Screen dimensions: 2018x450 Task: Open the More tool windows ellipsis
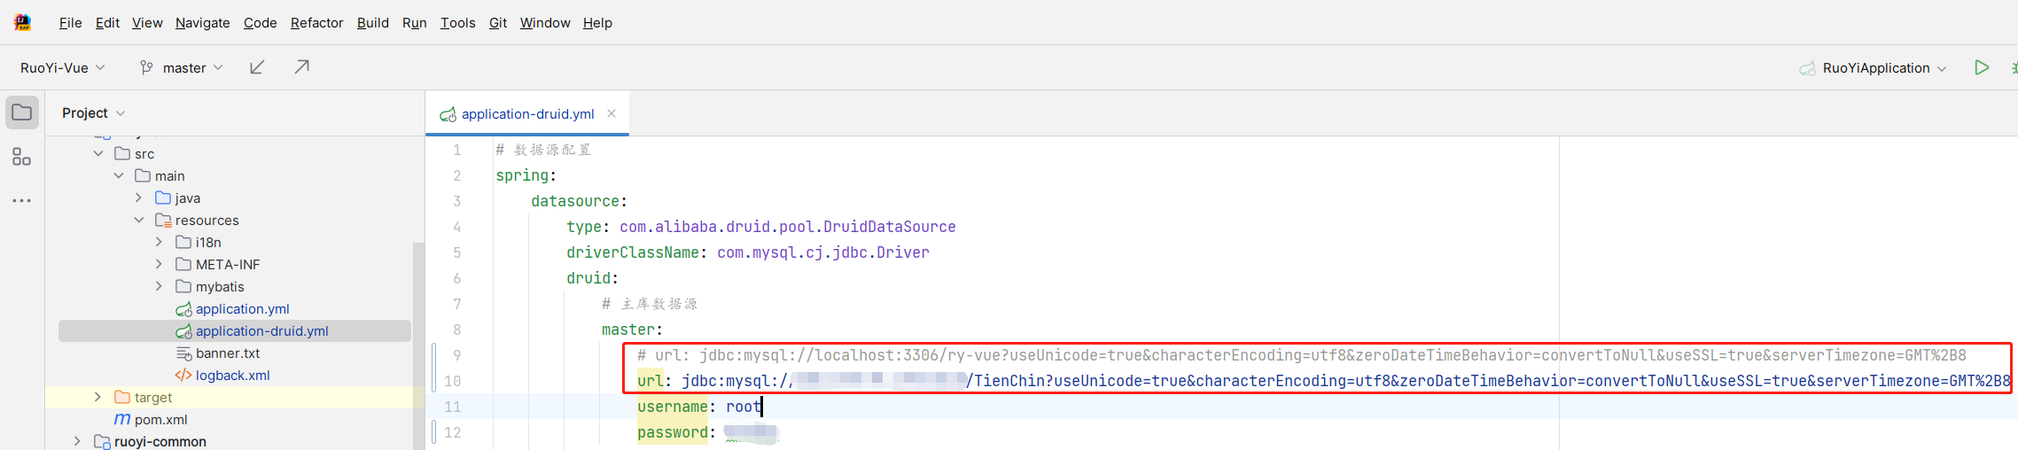[x=22, y=201]
